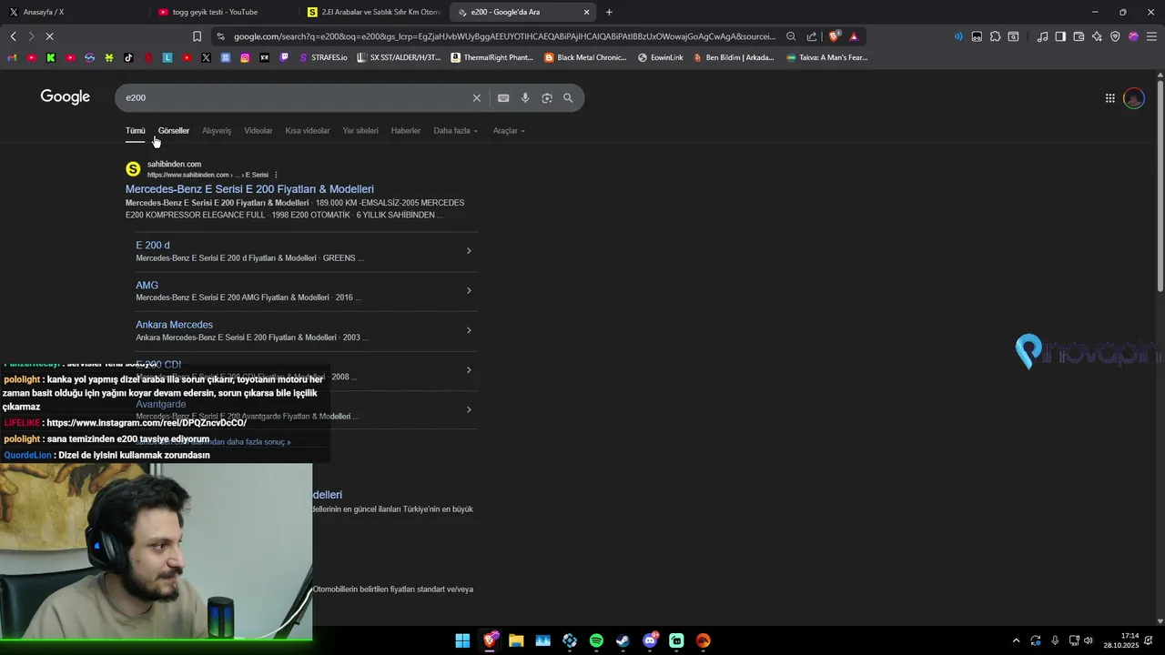The height and width of the screenshot is (655, 1165).
Task: Open the Instagram bookmark icon
Action: [x=245, y=57]
